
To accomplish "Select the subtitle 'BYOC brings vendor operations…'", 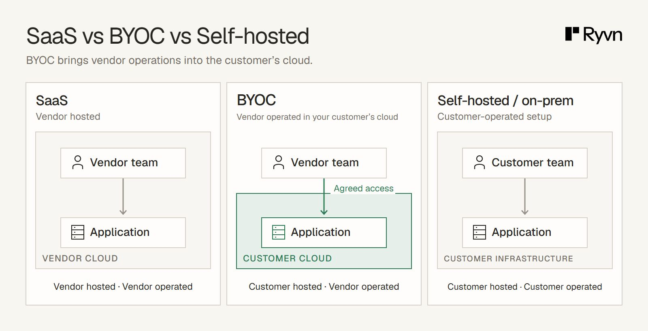I will [169, 60].
